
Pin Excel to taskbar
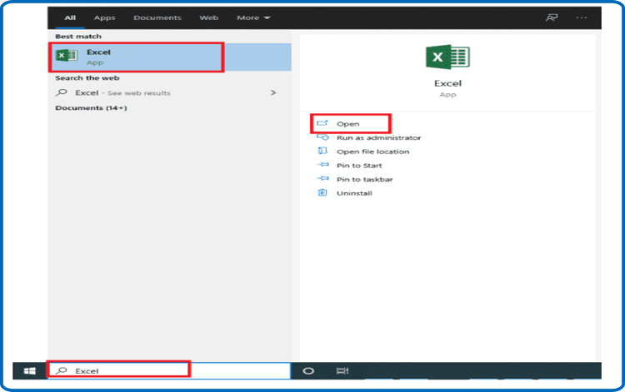tap(364, 179)
